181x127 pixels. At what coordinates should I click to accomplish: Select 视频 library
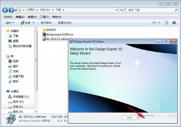16,61
